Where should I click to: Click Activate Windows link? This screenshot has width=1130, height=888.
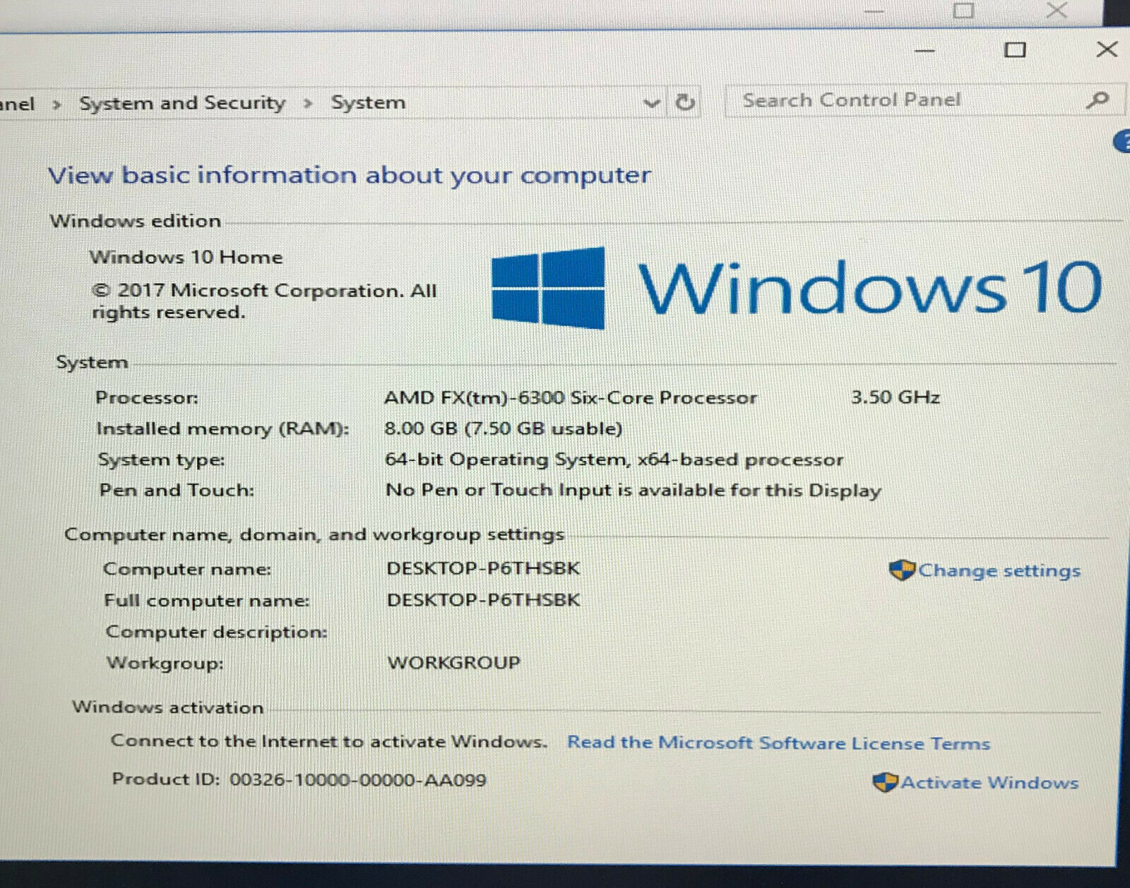(x=989, y=782)
